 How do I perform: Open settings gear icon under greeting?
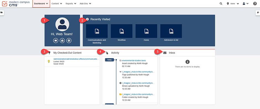[69, 40]
